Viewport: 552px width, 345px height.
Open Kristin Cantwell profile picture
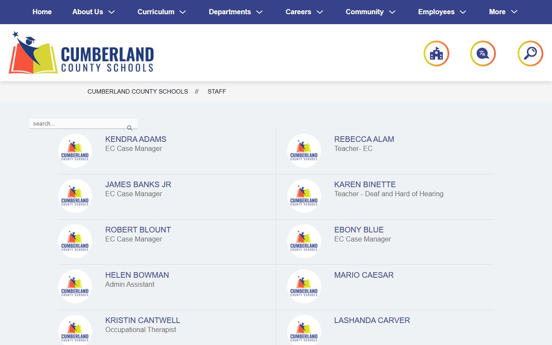[75, 330]
